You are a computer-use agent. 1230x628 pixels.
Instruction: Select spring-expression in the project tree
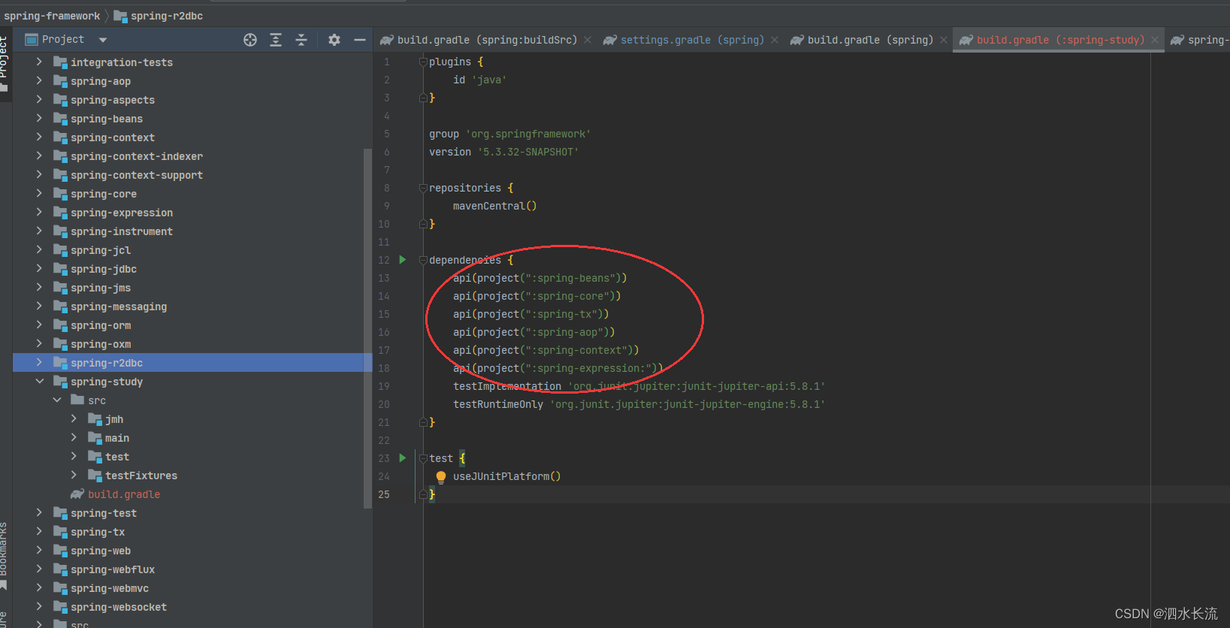pyautogui.click(x=122, y=213)
